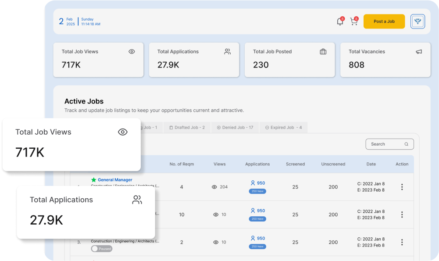This screenshot has height=261, width=439.
Task: Switch to the Drafted Job tab
Action: pyautogui.click(x=187, y=127)
